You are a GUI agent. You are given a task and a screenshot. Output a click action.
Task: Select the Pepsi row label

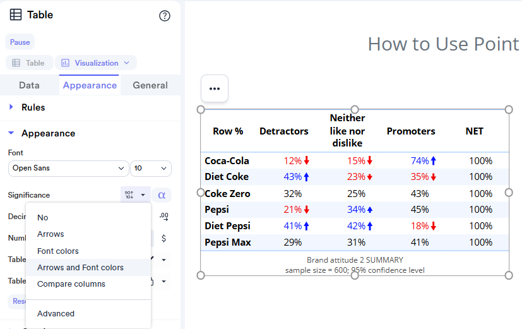point(217,210)
